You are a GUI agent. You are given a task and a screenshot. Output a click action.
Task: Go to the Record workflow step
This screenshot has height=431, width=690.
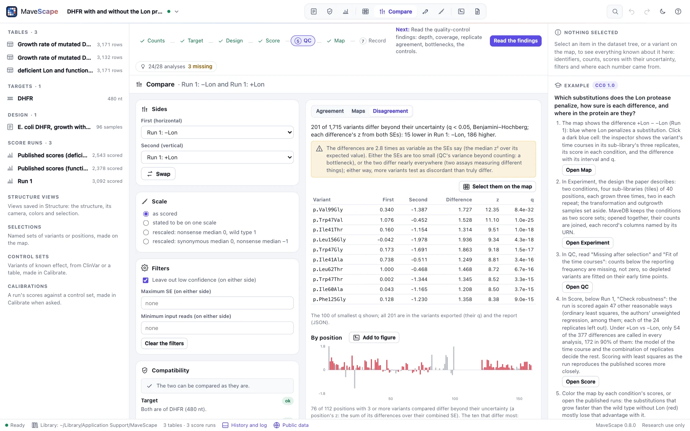[373, 41]
